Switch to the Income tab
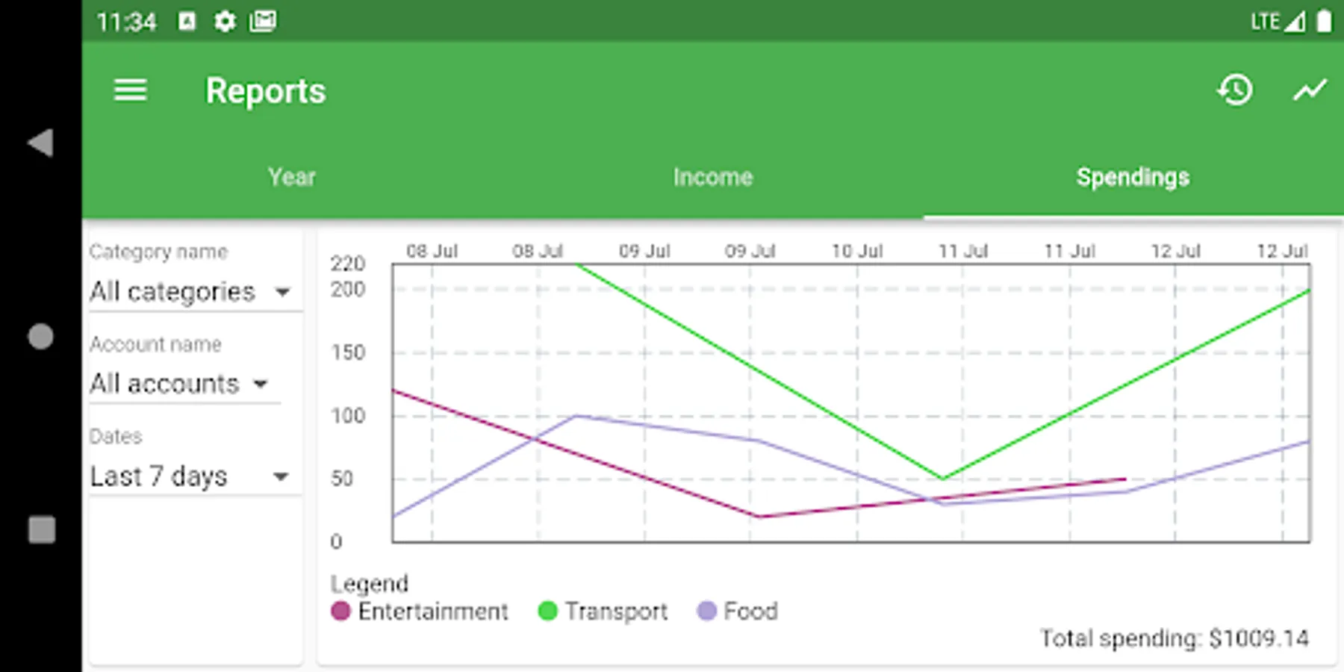 pyautogui.click(x=713, y=177)
